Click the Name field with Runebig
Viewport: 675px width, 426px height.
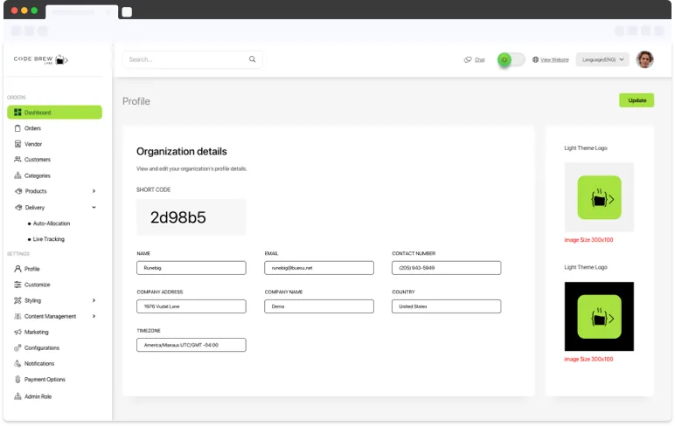click(x=191, y=268)
